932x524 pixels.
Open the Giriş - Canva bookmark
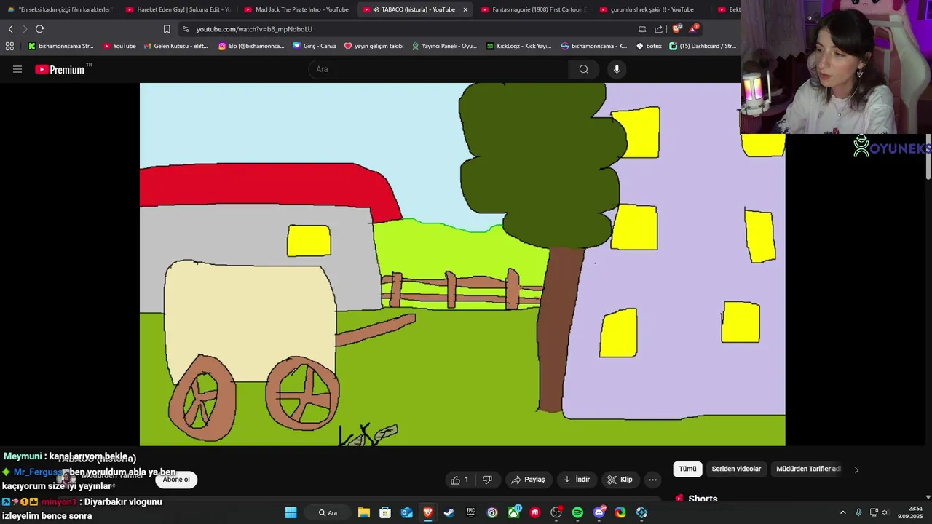[315, 46]
